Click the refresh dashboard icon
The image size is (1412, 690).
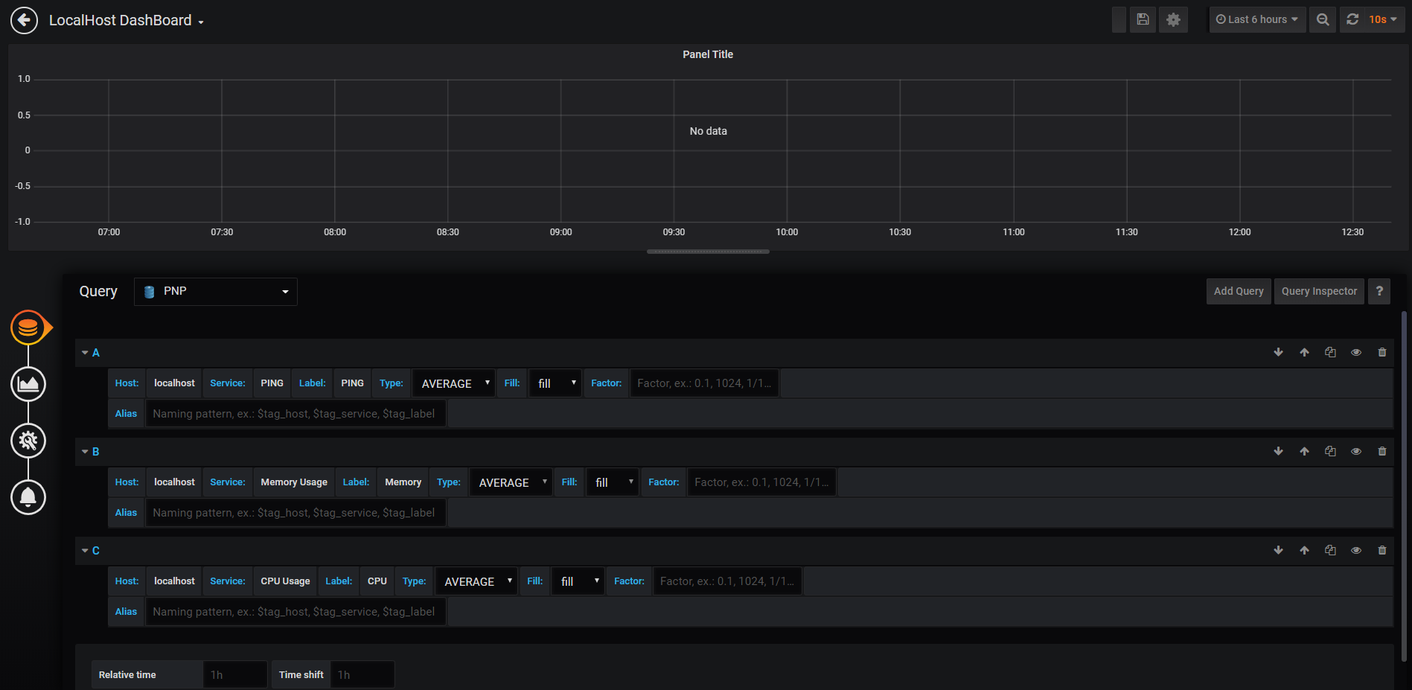1352,20
